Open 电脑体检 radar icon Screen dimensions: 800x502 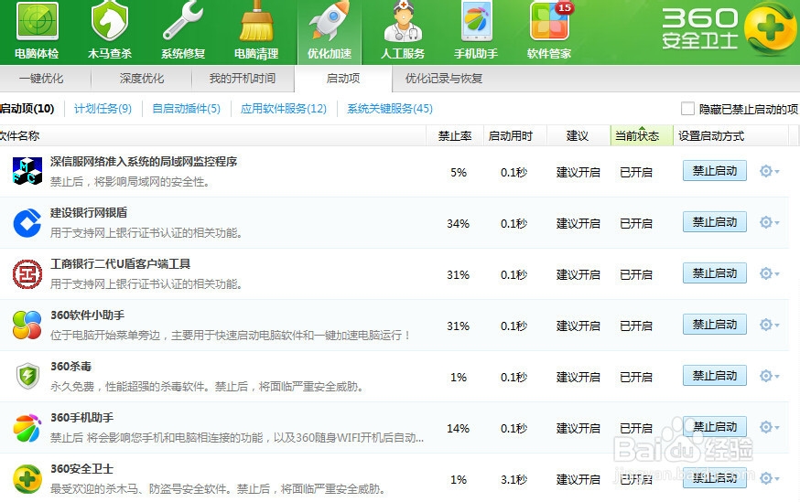click(x=37, y=21)
